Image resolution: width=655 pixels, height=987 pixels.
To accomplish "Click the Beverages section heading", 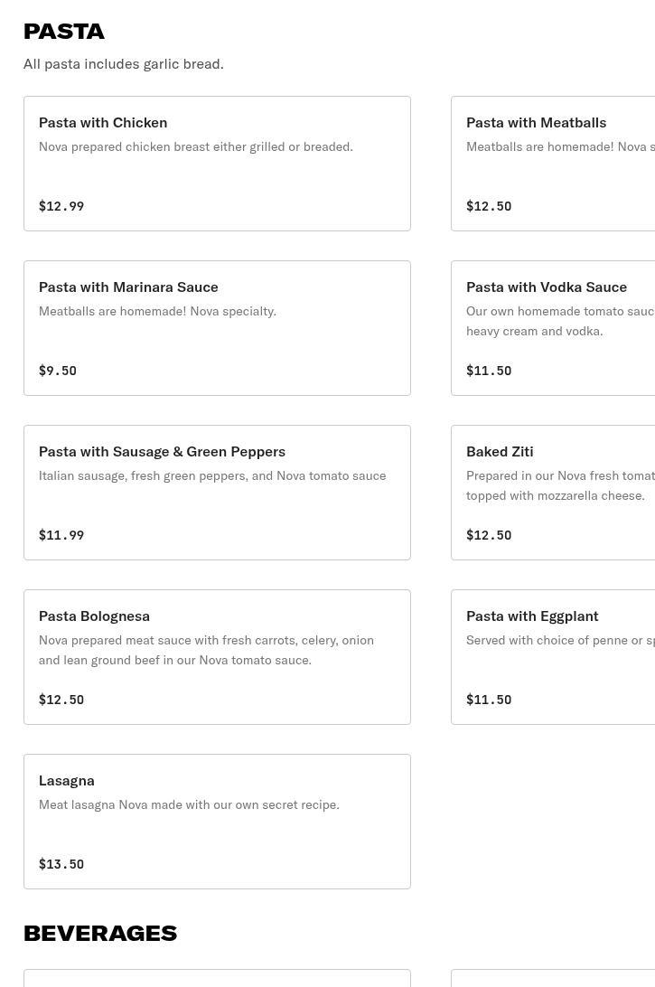I will pos(100,933).
